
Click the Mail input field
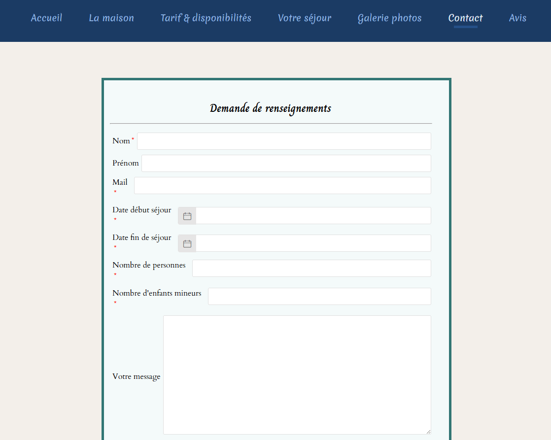pyautogui.click(x=282, y=185)
